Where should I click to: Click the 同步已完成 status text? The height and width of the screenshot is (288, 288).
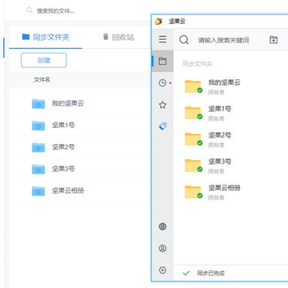210,273
